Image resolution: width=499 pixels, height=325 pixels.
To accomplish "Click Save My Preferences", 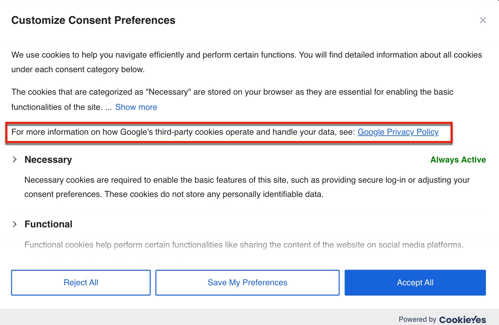I will pos(247,283).
